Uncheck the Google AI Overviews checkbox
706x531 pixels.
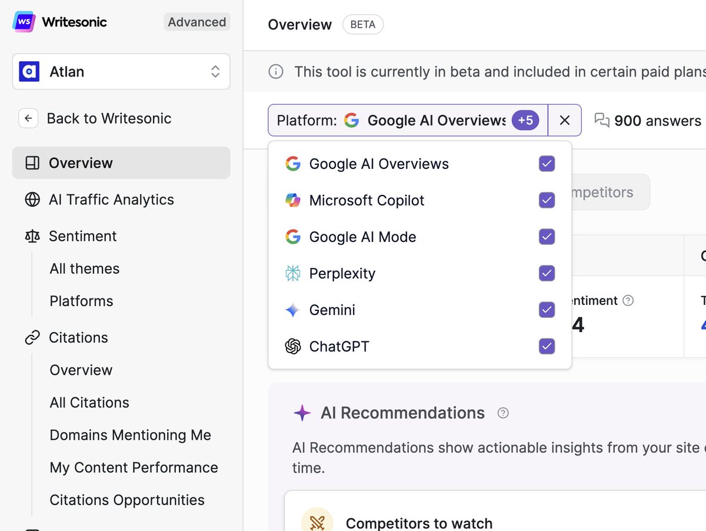(547, 164)
